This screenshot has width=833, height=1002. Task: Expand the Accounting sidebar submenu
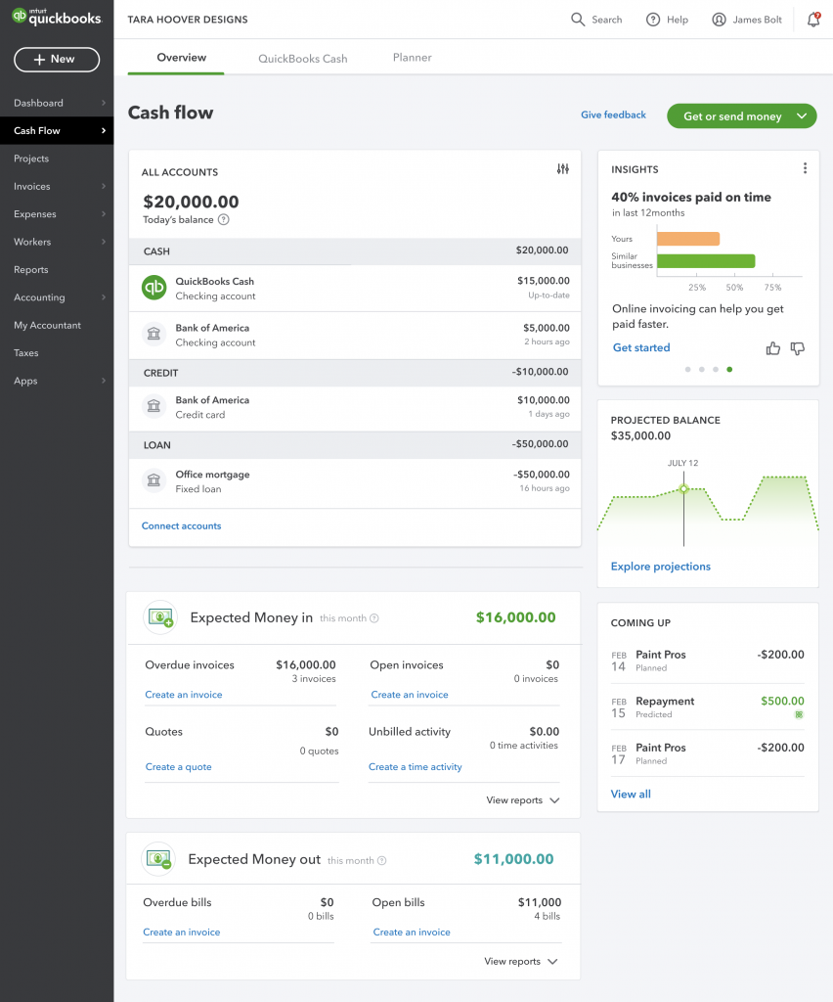click(x=104, y=297)
